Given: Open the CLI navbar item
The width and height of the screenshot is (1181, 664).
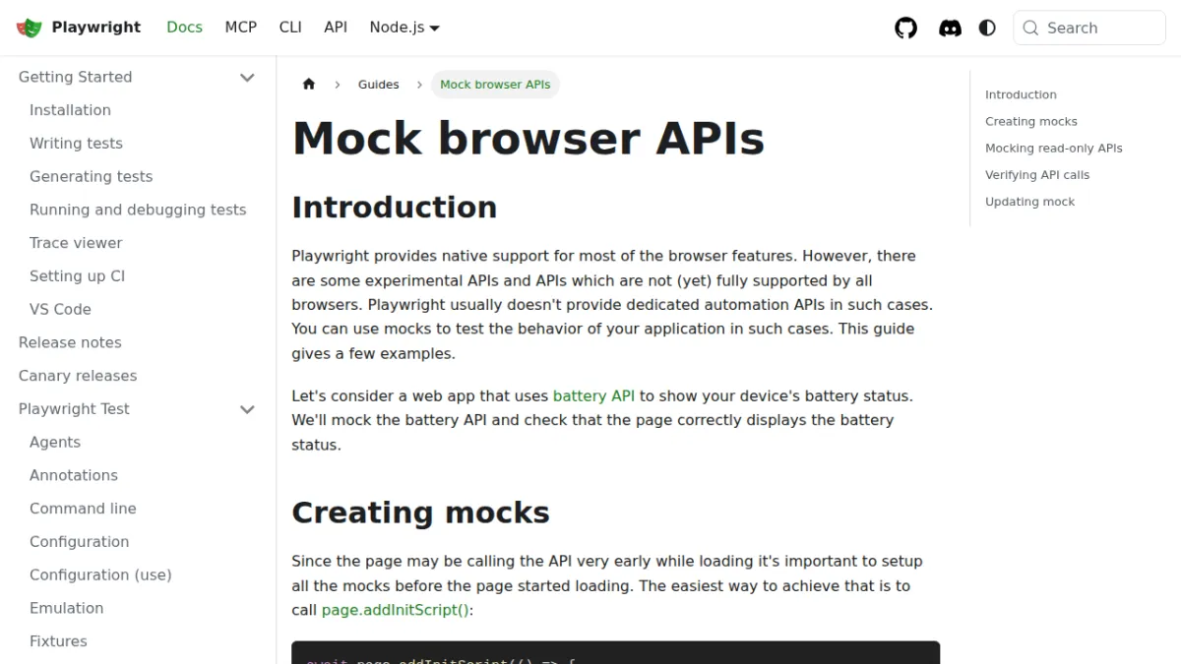Looking at the screenshot, I should 290,28.
